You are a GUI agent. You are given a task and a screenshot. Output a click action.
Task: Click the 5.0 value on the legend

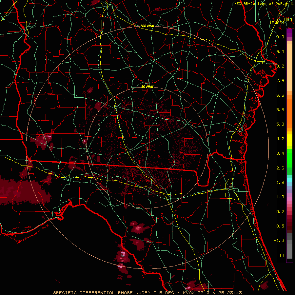point(280,124)
